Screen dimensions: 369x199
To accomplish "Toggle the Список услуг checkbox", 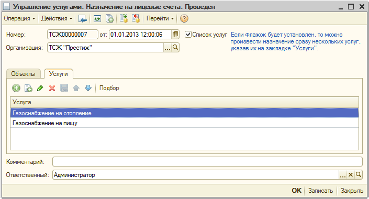I will (x=187, y=35).
